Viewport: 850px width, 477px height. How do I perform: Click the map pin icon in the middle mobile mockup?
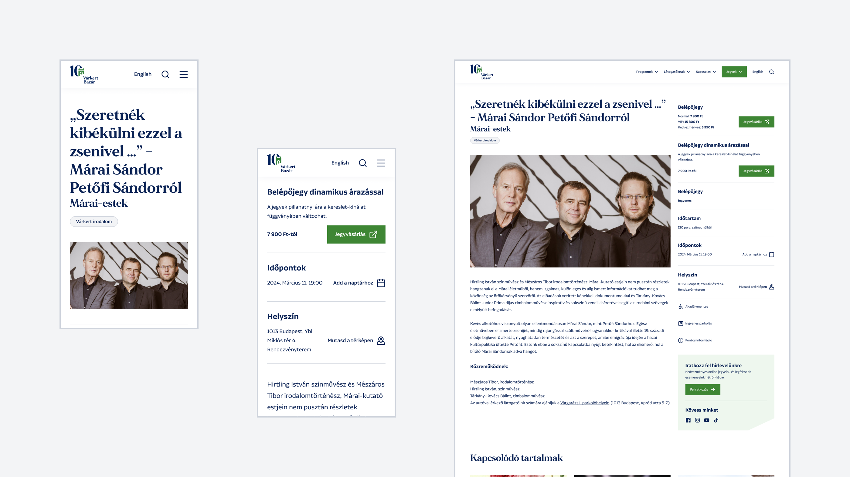tap(381, 340)
